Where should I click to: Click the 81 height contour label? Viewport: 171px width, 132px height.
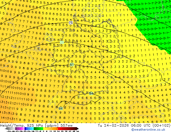click(x=72, y=64)
